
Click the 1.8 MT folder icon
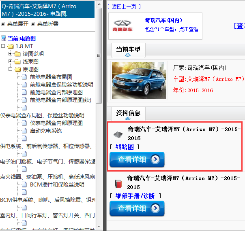tap(11, 46)
